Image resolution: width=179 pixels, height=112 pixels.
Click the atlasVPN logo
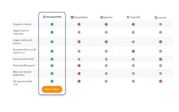pyautogui.click(x=160, y=17)
